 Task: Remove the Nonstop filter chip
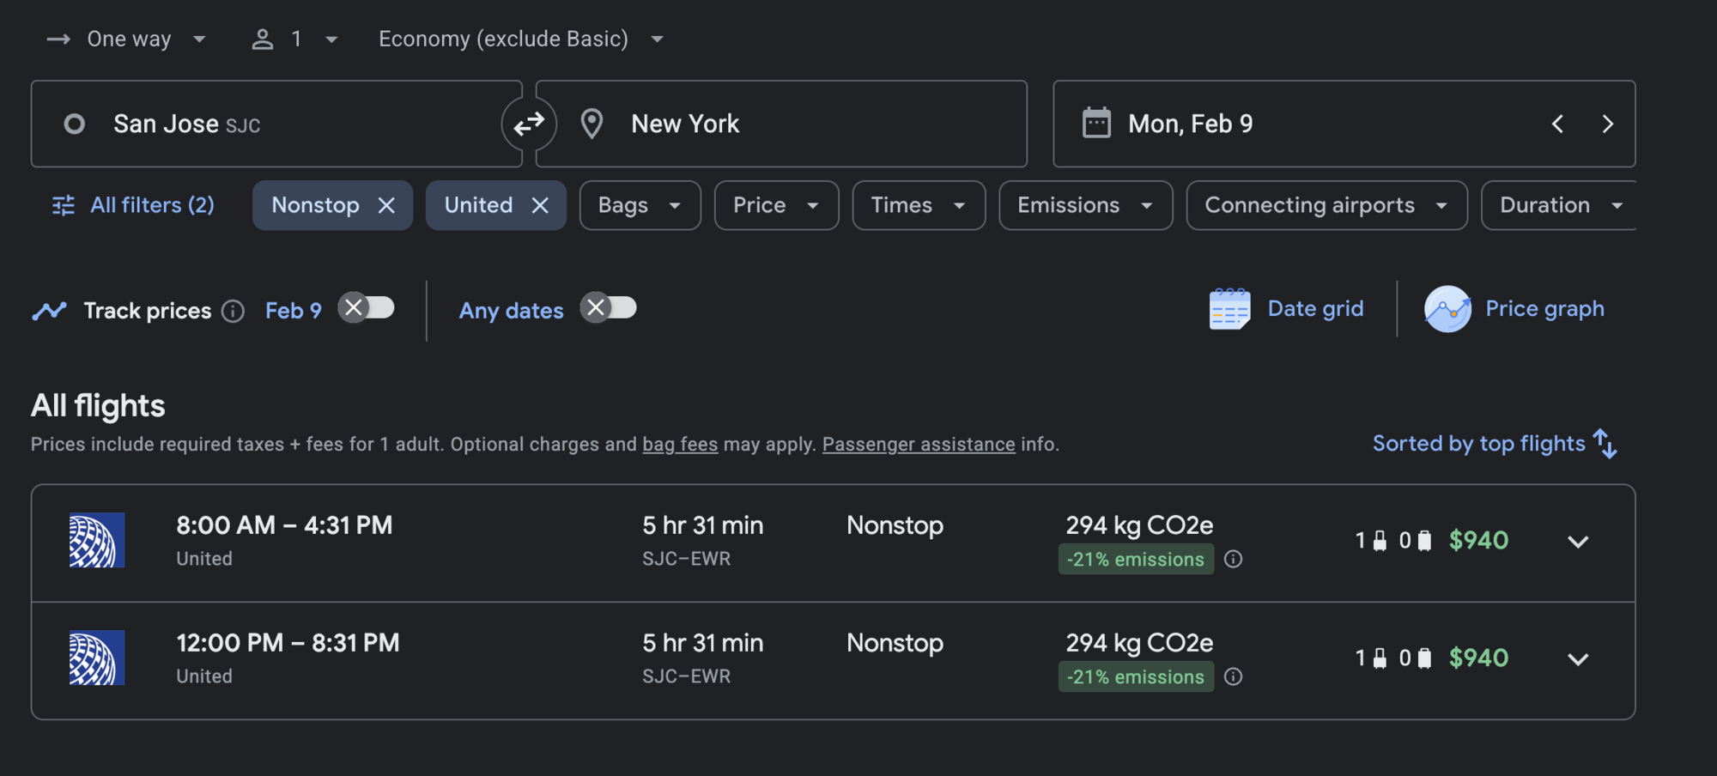tap(386, 205)
